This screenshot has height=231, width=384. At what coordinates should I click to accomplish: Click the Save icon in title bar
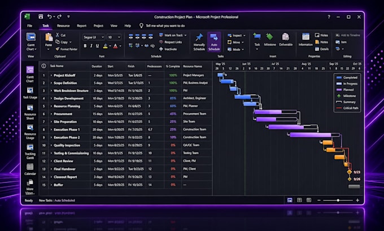pyautogui.click(x=41, y=16)
